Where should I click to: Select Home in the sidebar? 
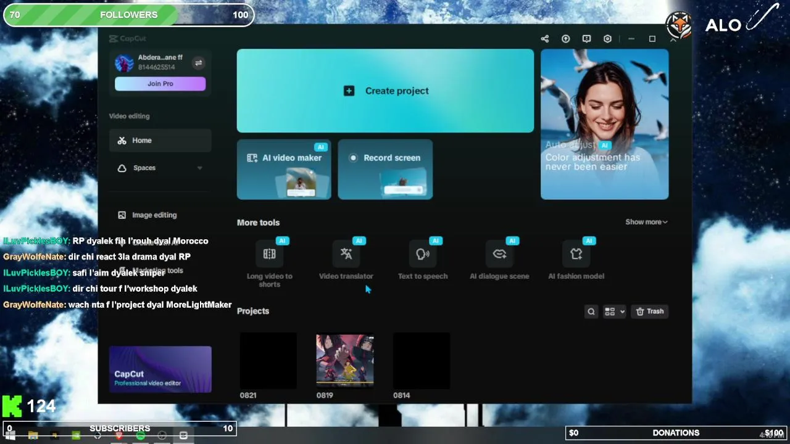tap(160, 141)
